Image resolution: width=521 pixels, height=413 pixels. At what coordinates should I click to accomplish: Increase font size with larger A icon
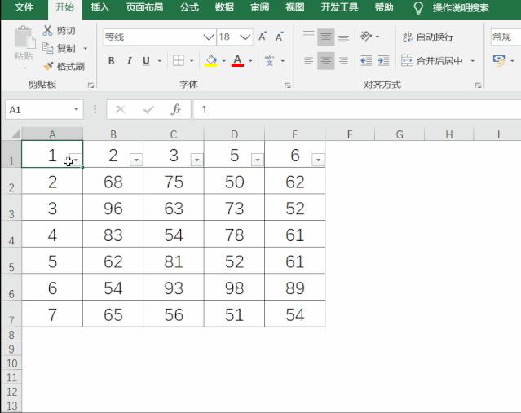pos(263,37)
